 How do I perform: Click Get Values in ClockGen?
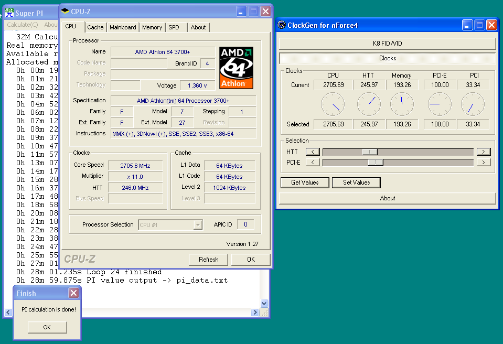tap(305, 182)
